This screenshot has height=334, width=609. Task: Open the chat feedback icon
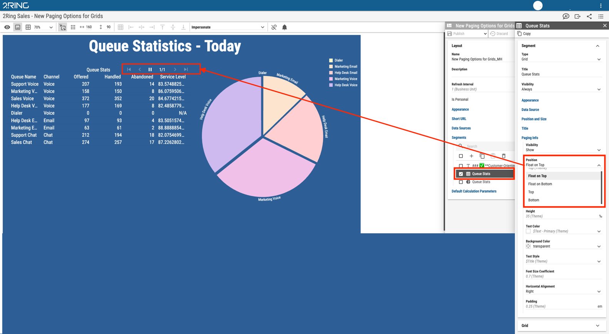click(x=566, y=16)
